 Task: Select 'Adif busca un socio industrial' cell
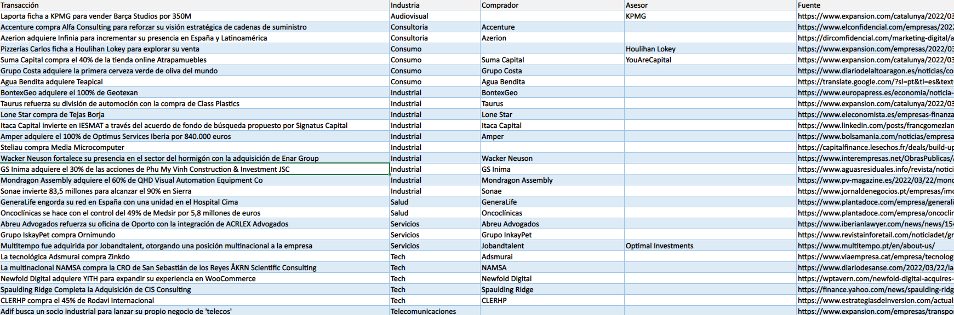coord(195,311)
